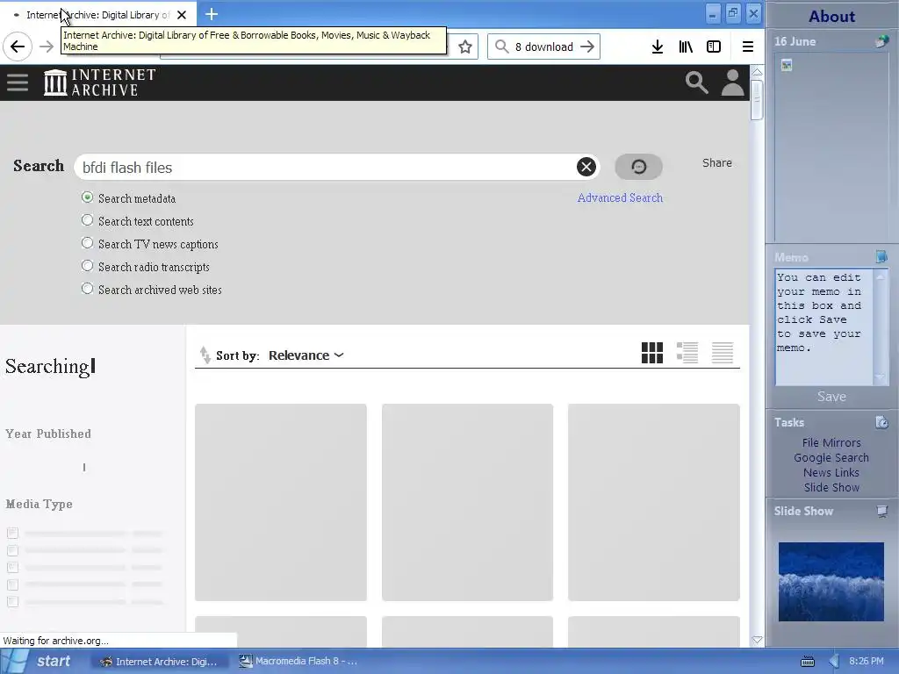Switch to Macromedia Flash 8 taskbar item
This screenshot has width=899, height=674.
coord(299,661)
